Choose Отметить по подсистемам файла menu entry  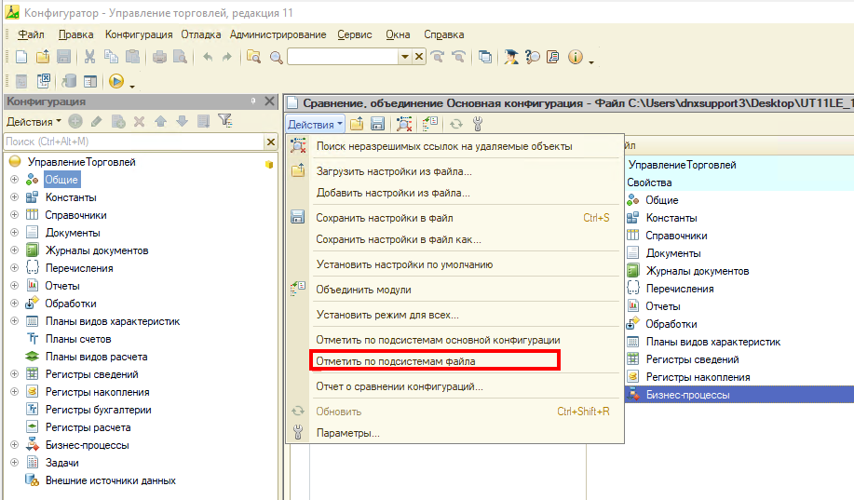(395, 360)
